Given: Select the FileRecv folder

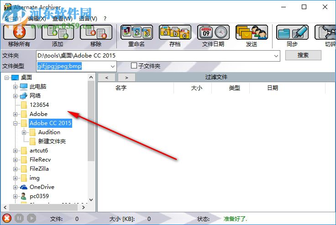Looking at the screenshot, I should point(40,160).
